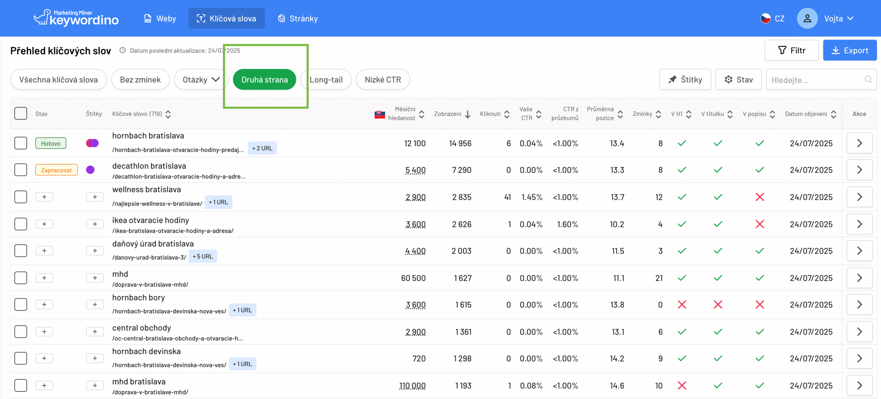This screenshot has width=881, height=399.
Task: Check the hornbach bory row checkbox
Action: tap(21, 304)
